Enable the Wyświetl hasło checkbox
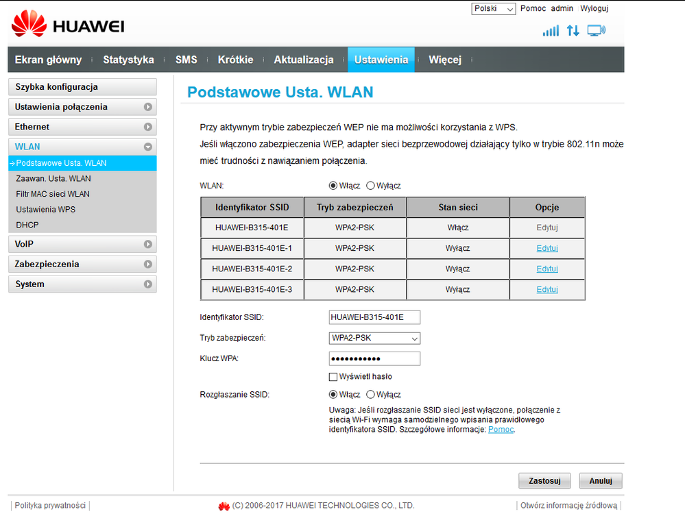Viewport: 685px width, 527px height. pyautogui.click(x=333, y=377)
